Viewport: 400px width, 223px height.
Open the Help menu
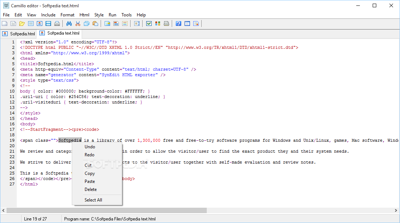pos(141,15)
